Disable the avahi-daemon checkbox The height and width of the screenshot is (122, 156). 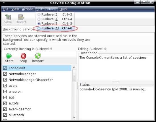[5, 109]
